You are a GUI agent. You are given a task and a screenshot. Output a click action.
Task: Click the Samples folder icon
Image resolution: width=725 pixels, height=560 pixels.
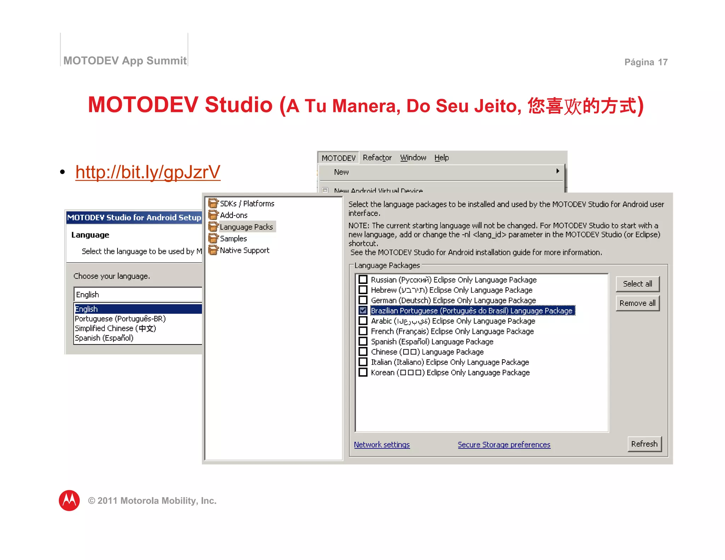tap(213, 238)
